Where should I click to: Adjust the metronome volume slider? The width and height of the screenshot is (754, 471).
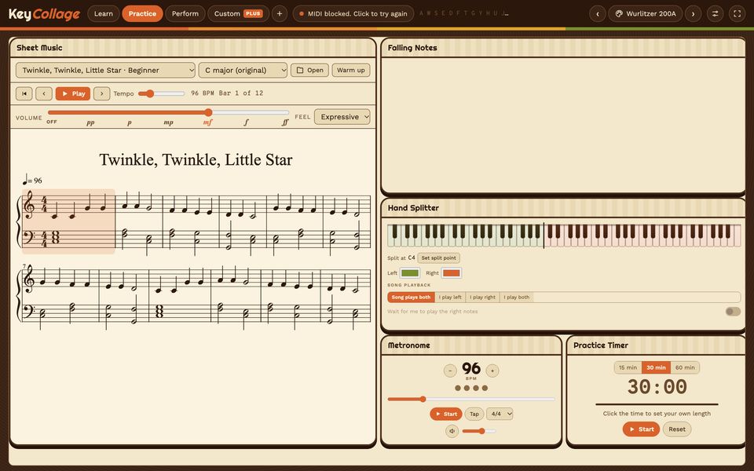(x=478, y=431)
